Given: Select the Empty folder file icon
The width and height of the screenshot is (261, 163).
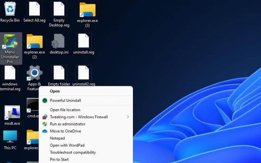Looking at the screenshot, I should coord(59,73).
